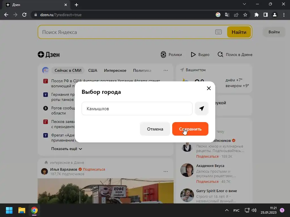
Task: Click the Google icon in address bar
Action: tap(218, 15)
